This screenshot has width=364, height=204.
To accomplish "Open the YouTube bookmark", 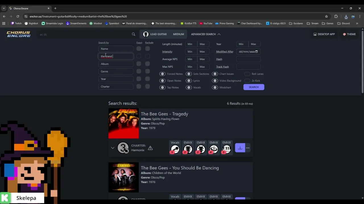I will point(206,23).
